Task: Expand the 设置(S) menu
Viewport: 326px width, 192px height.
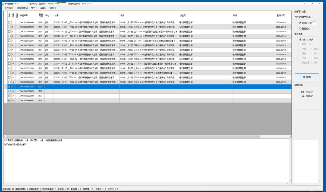Action: (43, 8)
